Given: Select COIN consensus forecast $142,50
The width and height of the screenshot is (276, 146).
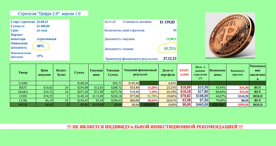Looking at the screenshot, I should [238, 96].
